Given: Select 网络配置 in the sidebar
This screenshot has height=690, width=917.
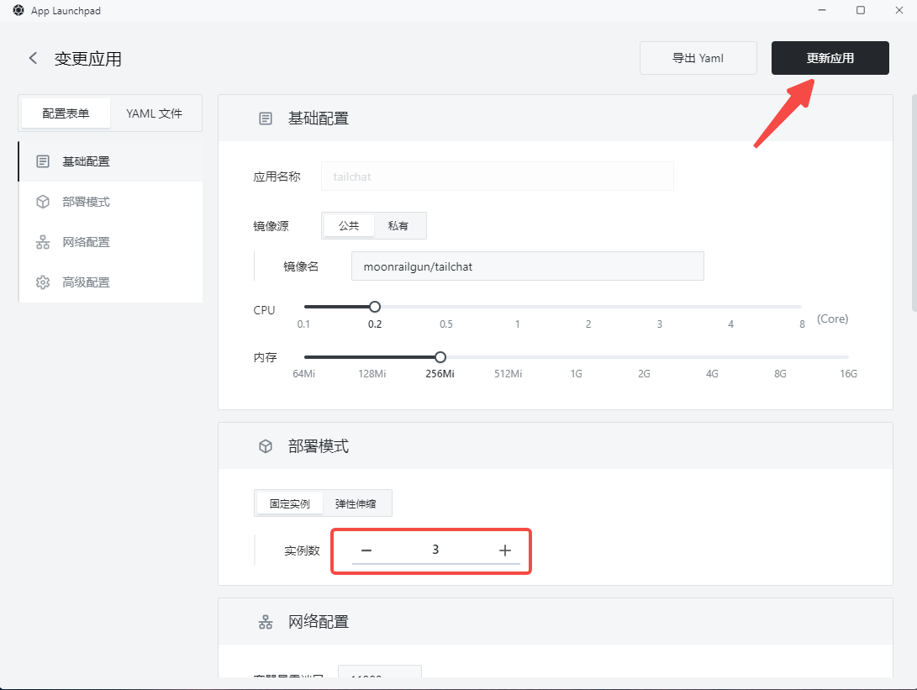Looking at the screenshot, I should click(111, 242).
